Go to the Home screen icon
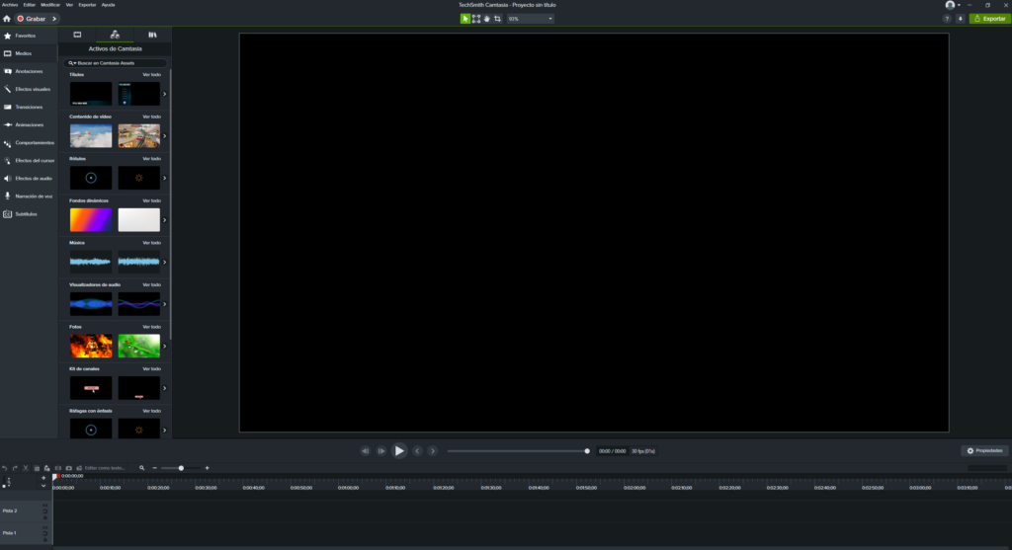Image resolution: width=1012 pixels, height=550 pixels. (7, 19)
